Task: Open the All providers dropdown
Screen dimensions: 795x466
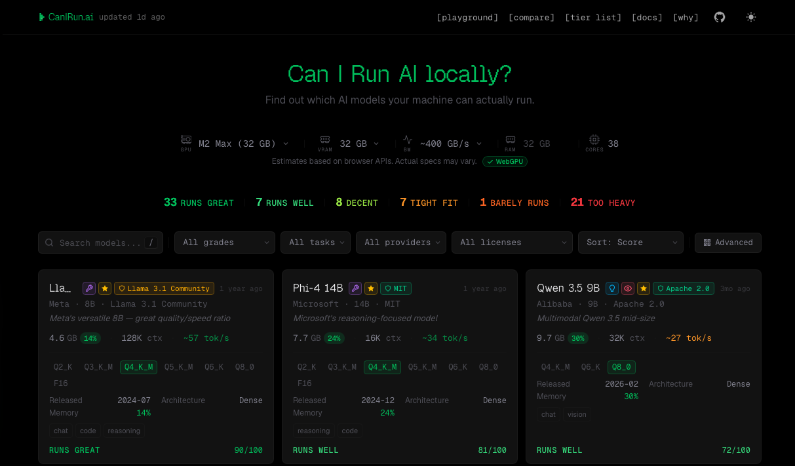Action: 401,243
